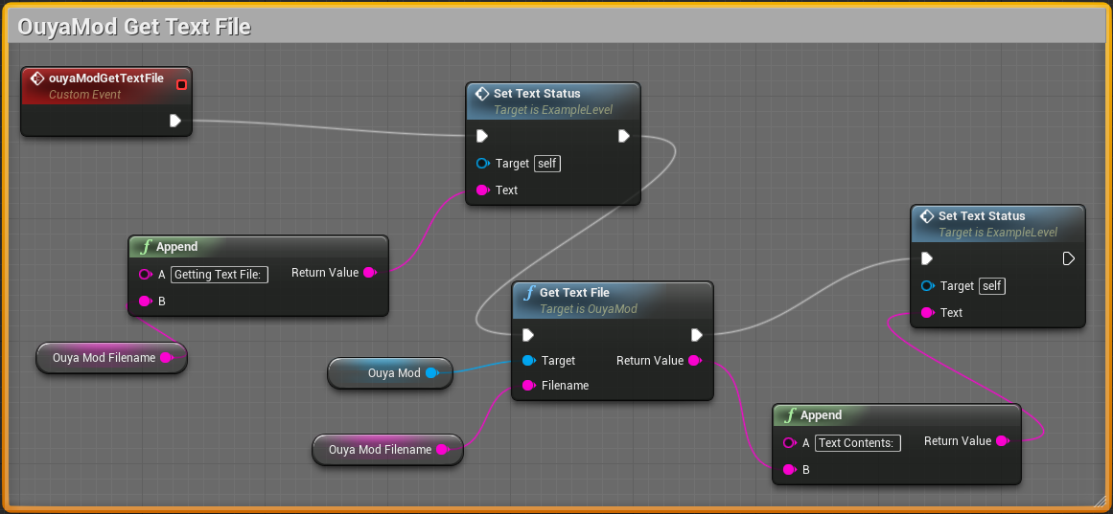Click the blue Target pin on Get Text File
This screenshot has height=514, width=1113.
(529, 361)
